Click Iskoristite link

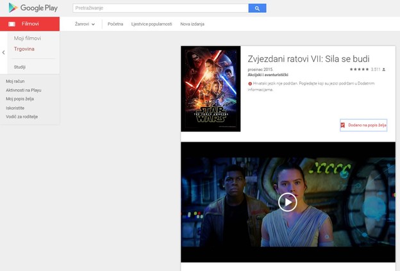[15, 108]
